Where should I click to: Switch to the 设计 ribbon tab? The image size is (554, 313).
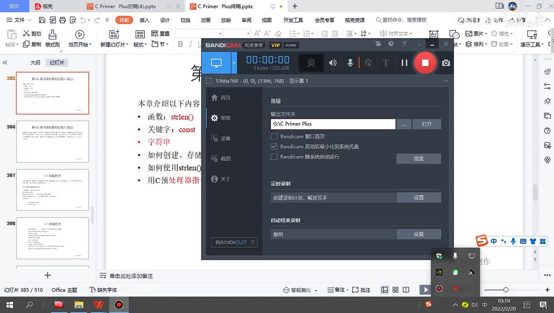coord(165,20)
